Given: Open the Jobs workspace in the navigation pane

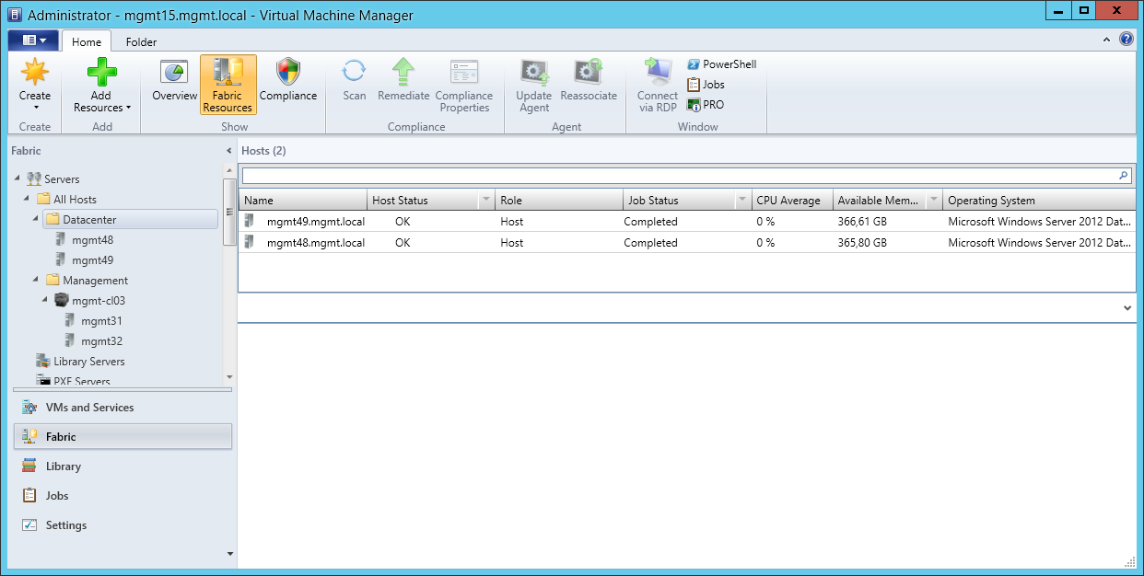Looking at the screenshot, I should [123, 496].
